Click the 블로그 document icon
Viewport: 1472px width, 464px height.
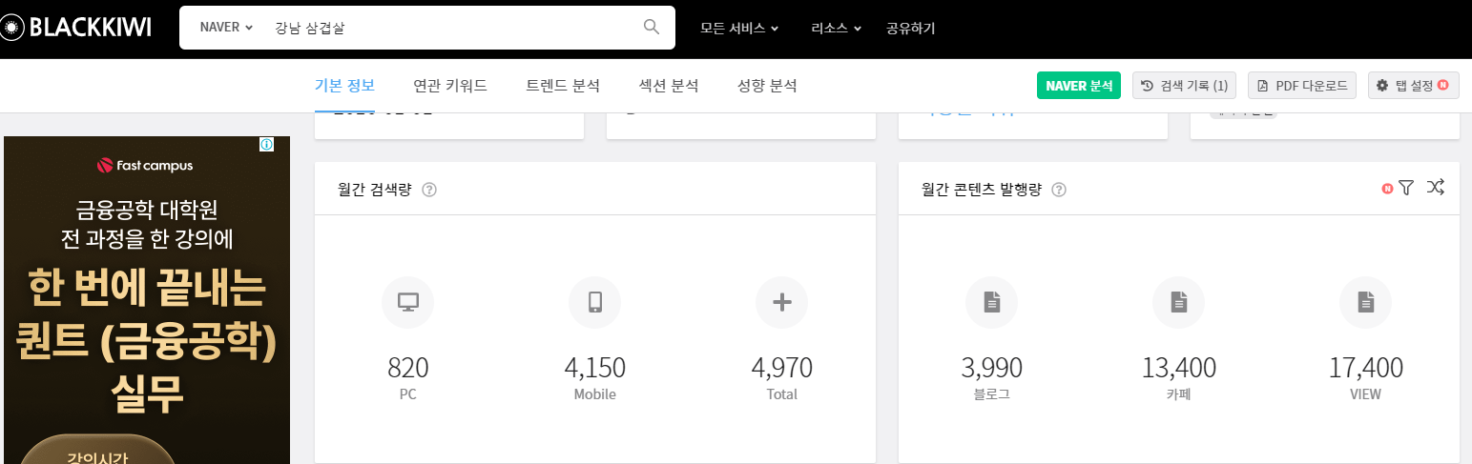click(x=992, y=303)
